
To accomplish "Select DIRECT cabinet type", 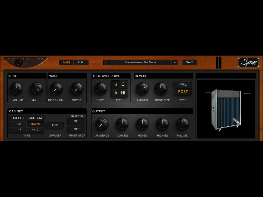I will [x=18, y=118].
